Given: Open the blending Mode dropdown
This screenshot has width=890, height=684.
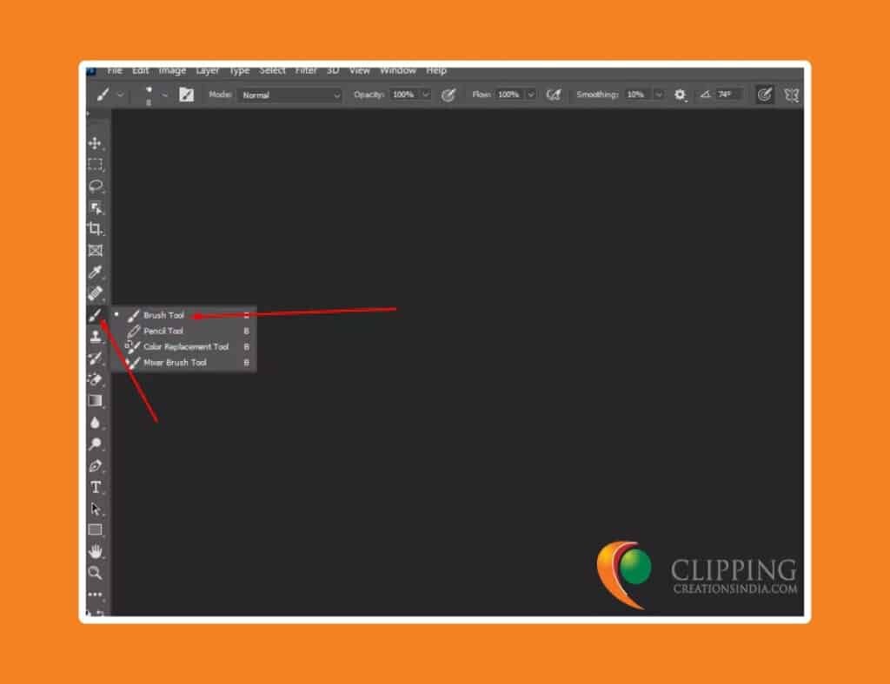Looking at the screenshot, I should pos(289,95).
